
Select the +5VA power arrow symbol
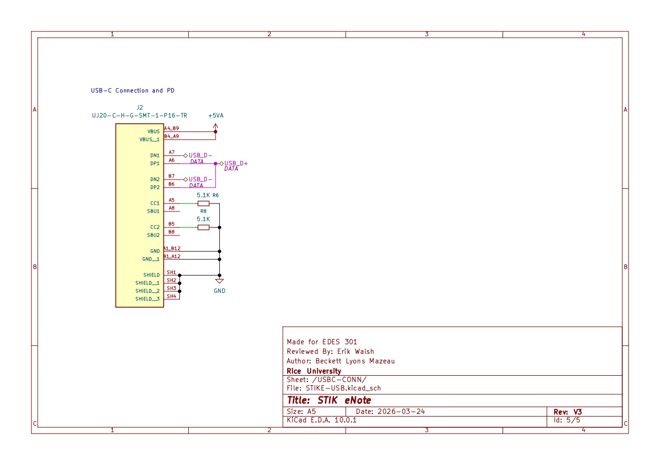tap(215, 128)
